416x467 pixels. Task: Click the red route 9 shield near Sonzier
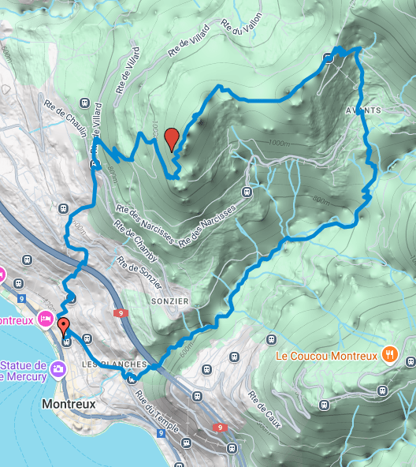[x=121, y=313]
